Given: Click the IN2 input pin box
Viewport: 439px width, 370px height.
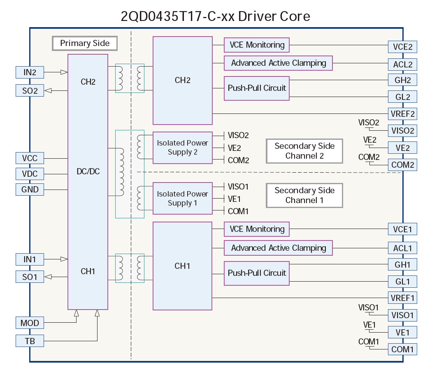Looking at the screenshot, I should [30, 73].
